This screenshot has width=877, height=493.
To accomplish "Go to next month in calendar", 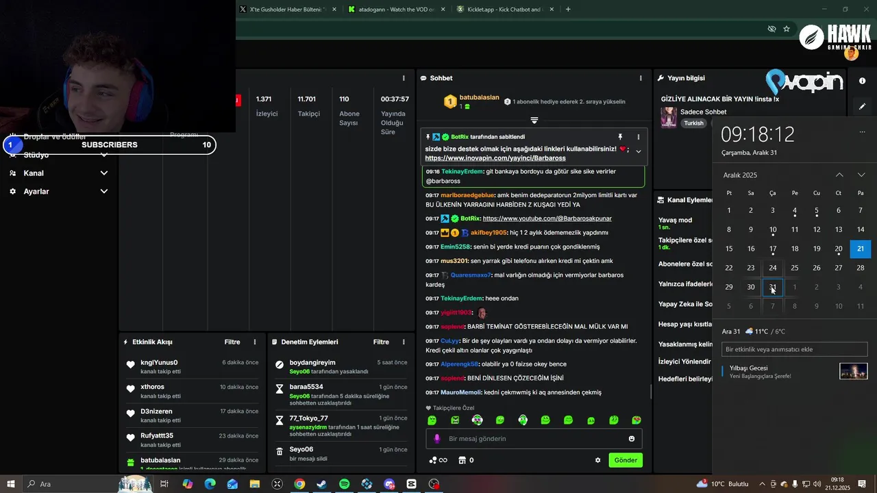I will [861, 175].
